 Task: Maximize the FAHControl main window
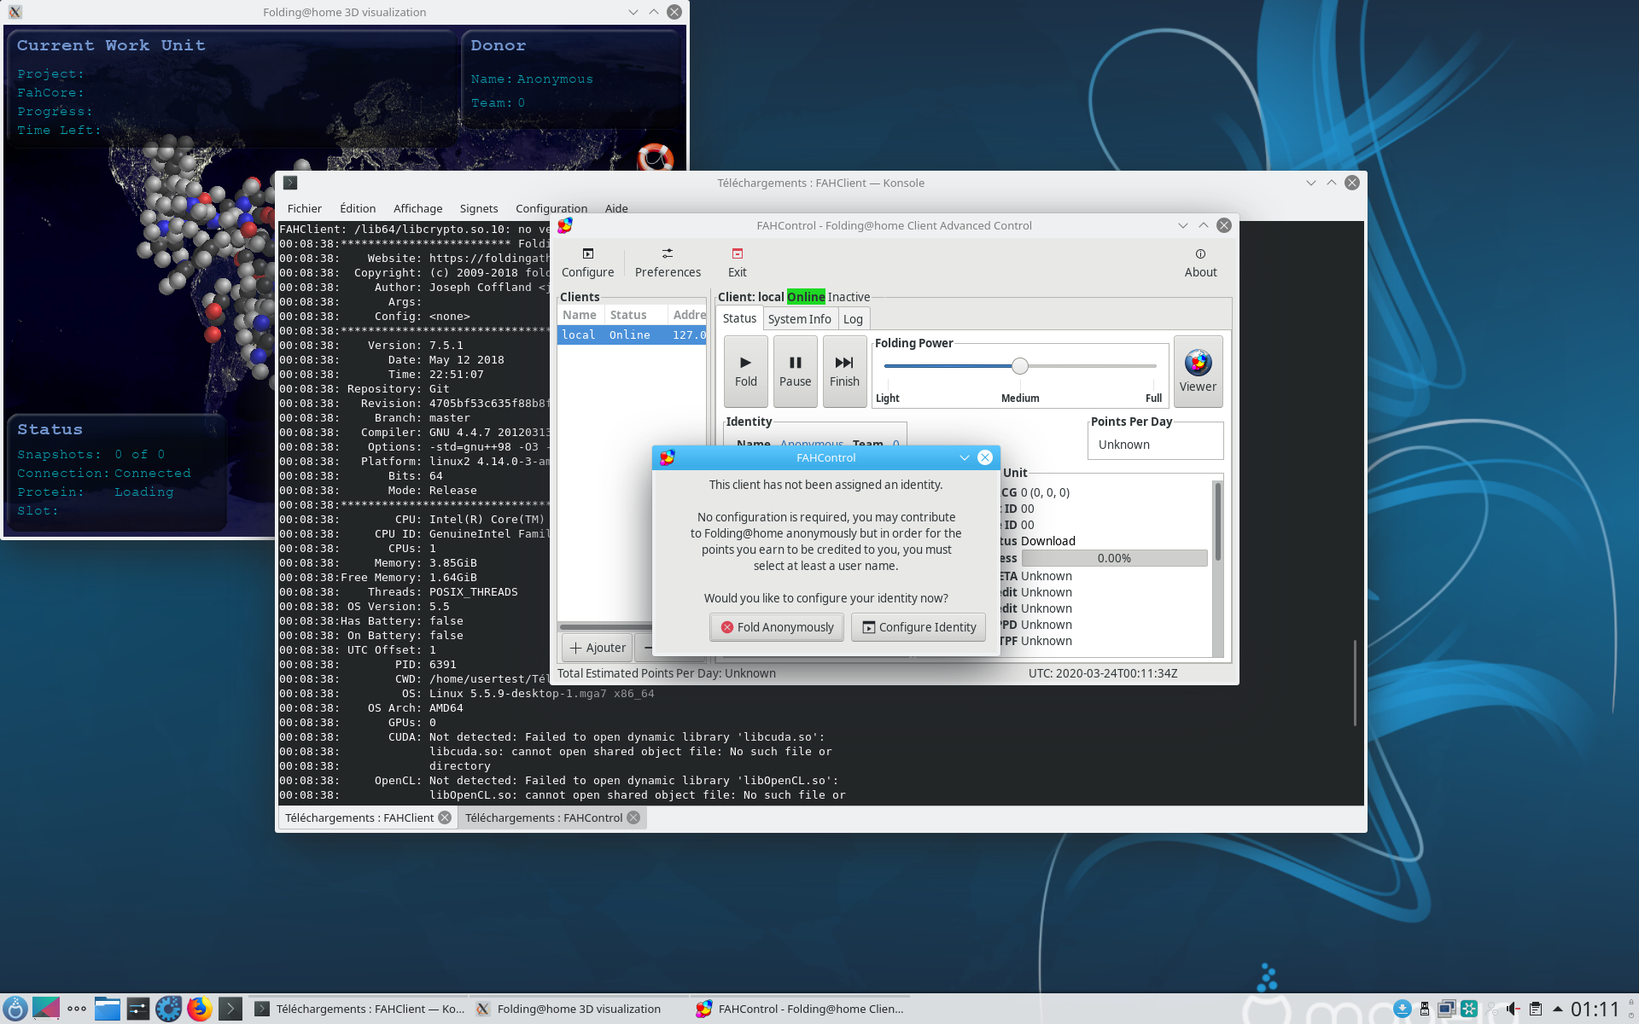point(1204,225)
